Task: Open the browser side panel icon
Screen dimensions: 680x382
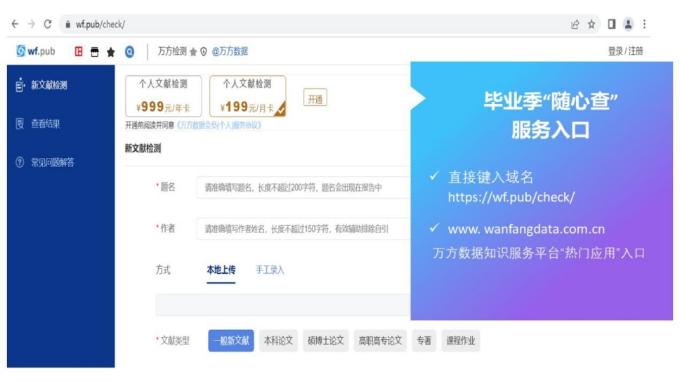Action: tap(611, 25)
